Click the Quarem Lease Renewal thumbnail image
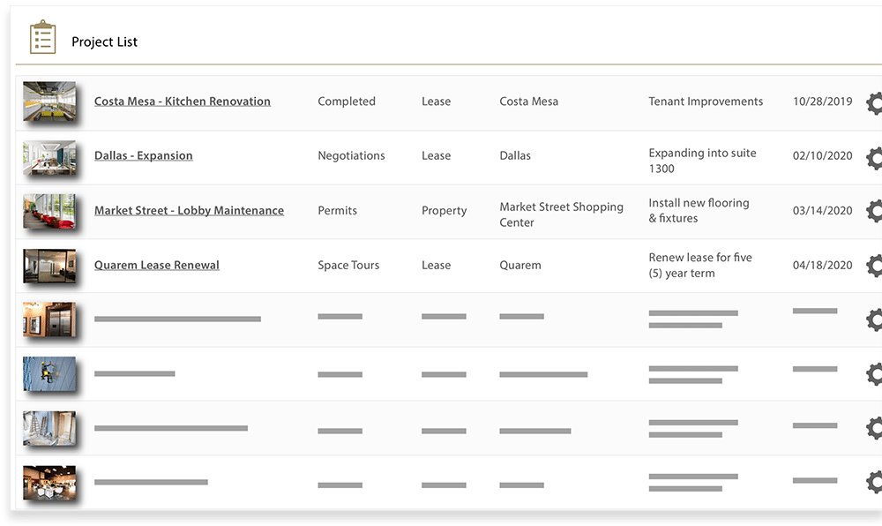The height and width of the screenshot is (526, 882). [x=49, y=267]
